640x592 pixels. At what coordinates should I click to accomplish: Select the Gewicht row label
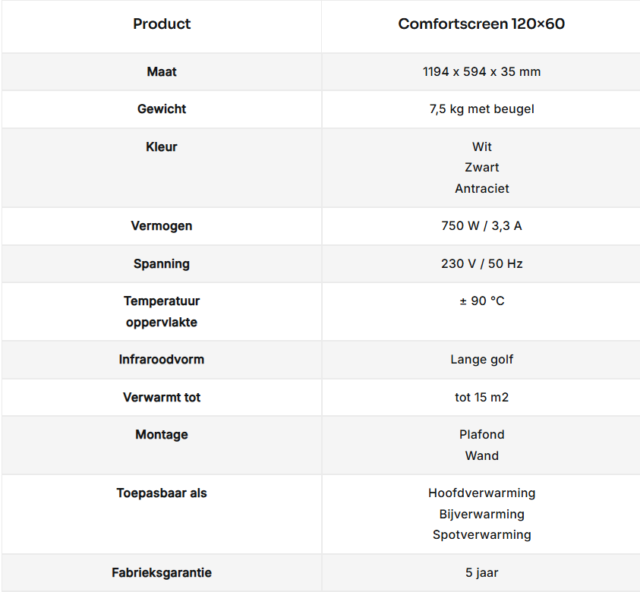162,109
